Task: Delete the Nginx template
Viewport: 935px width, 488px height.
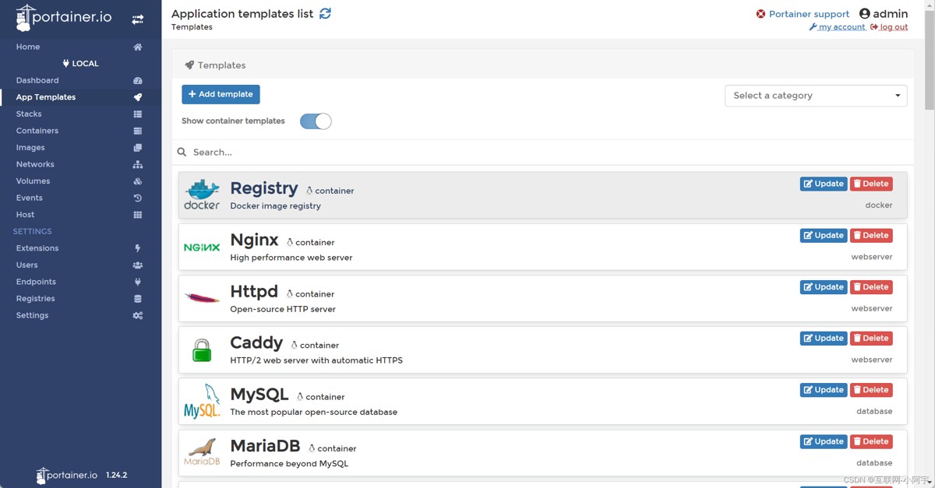Action: click(x=871, y=236)
